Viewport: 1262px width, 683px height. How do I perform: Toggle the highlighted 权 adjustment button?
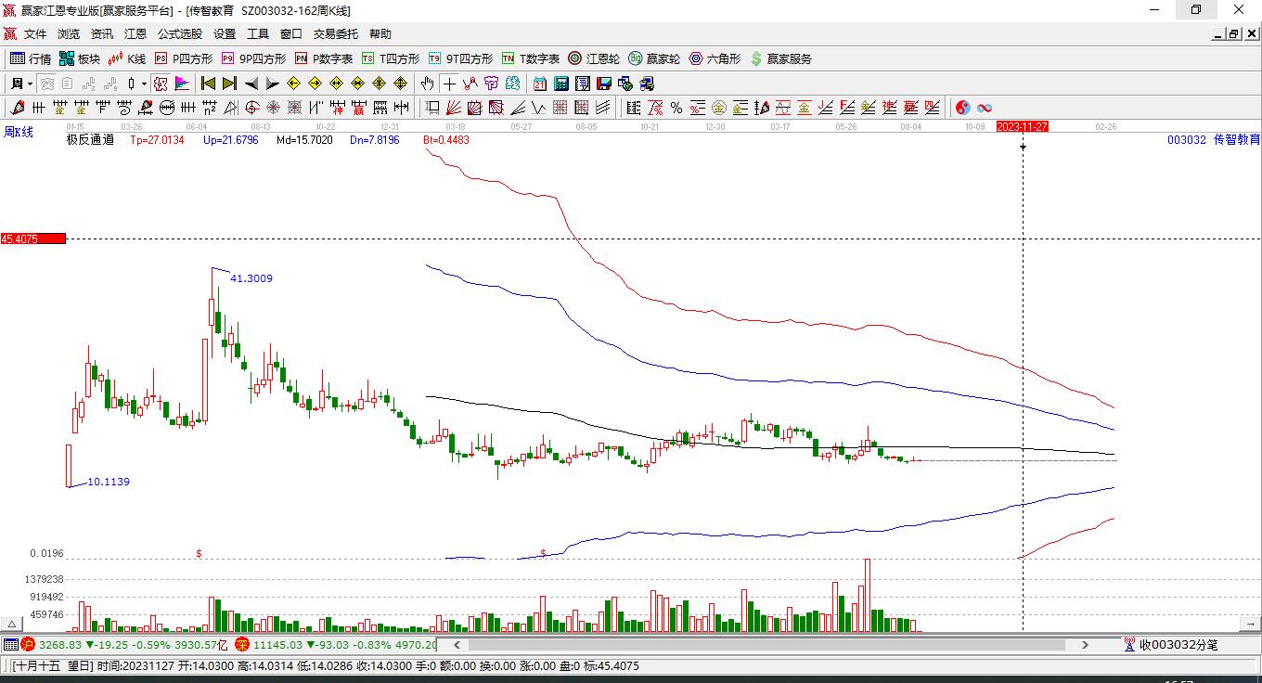tap(161, 84)
